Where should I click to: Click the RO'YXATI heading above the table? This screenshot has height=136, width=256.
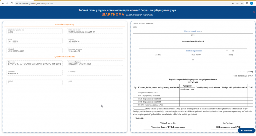[x=193, y=82]
